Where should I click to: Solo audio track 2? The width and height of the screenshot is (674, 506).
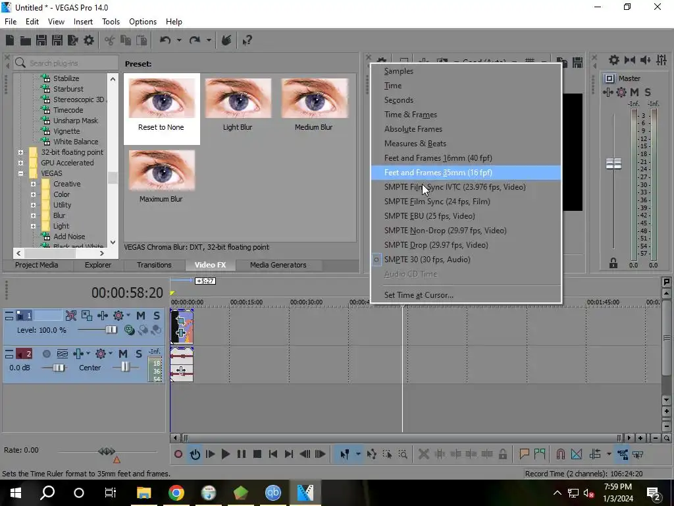click(138, 354)
